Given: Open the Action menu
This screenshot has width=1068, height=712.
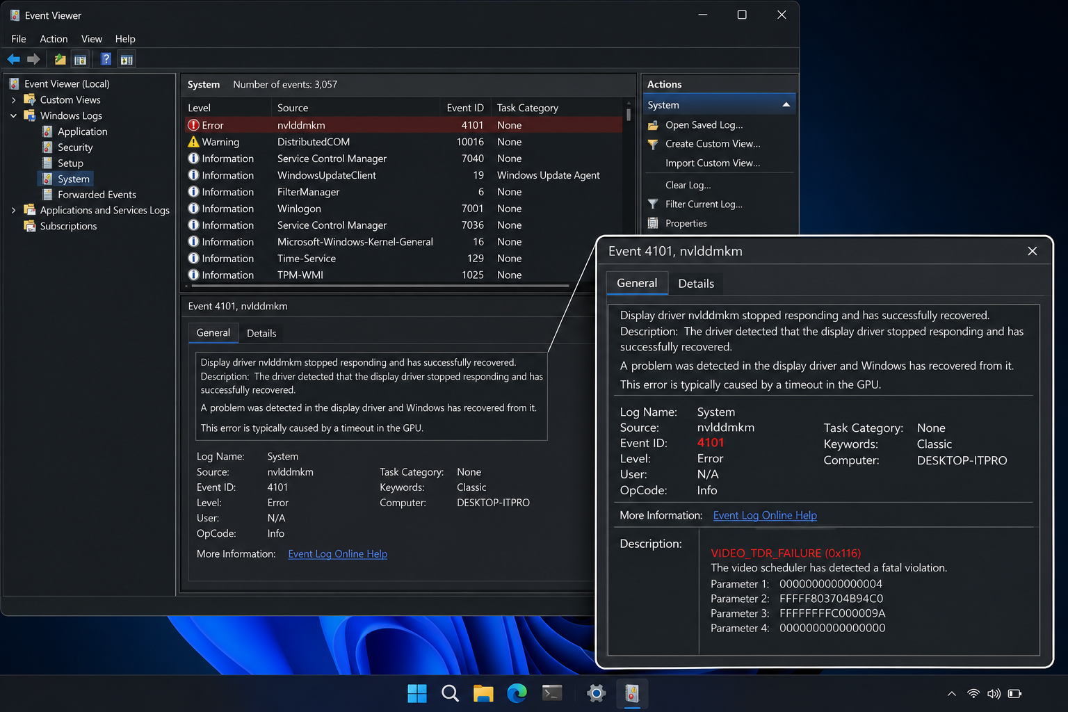Looking at the screenshot, I should [x=54, y=39].
